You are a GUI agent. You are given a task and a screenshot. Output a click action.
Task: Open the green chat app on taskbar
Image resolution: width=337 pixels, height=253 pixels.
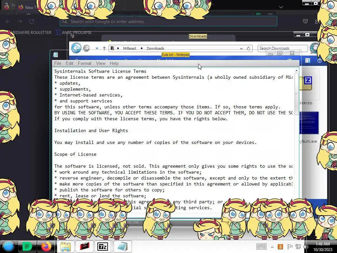(x=27, y=246)
